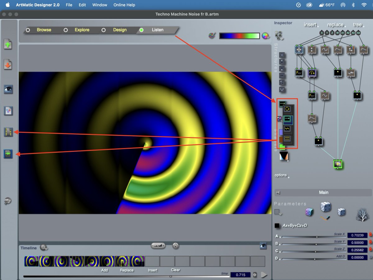The image size is (373, 280).
Task: Click the white tree mutation icon
Action: coord(362,215)
